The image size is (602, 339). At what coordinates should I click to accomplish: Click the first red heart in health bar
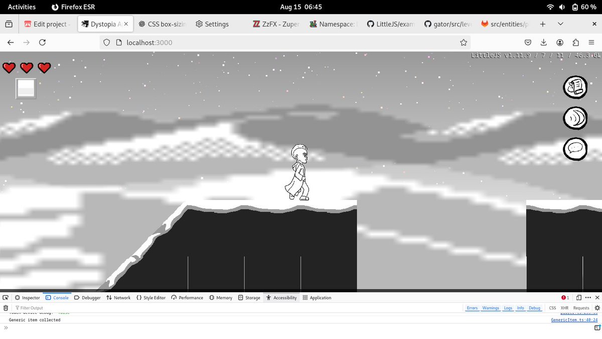(9, 68)
